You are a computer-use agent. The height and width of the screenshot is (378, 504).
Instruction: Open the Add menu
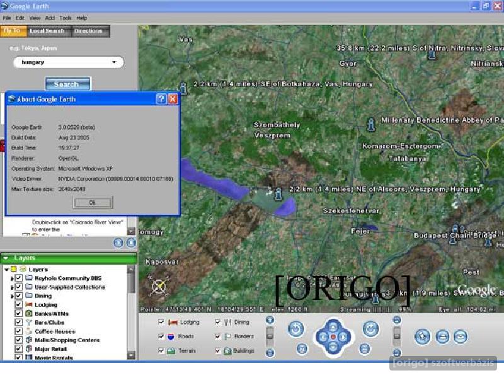coord(50,18)
